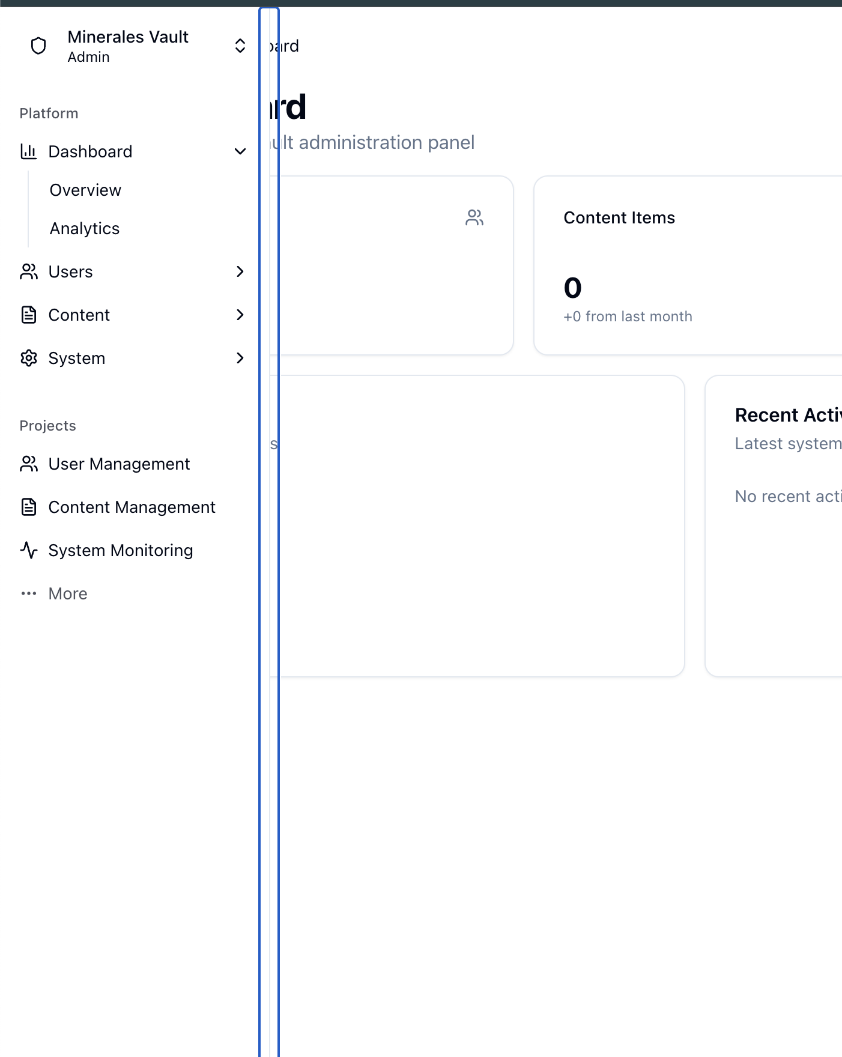The height and width of the screenshot is (1057, 842).
Task: Click the shield logo icon beside Minerales Vault
Action: pos(38,46)
